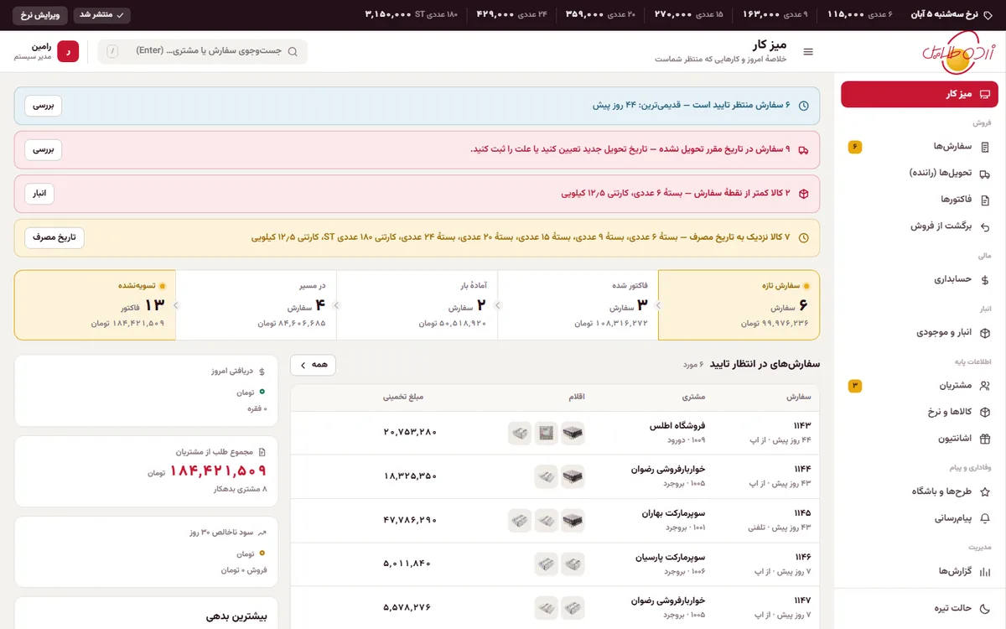This screenshot has height=629, width=1006.
Task: Click the invoice page icon in sidebar
Action: click(x=985, y=200)
